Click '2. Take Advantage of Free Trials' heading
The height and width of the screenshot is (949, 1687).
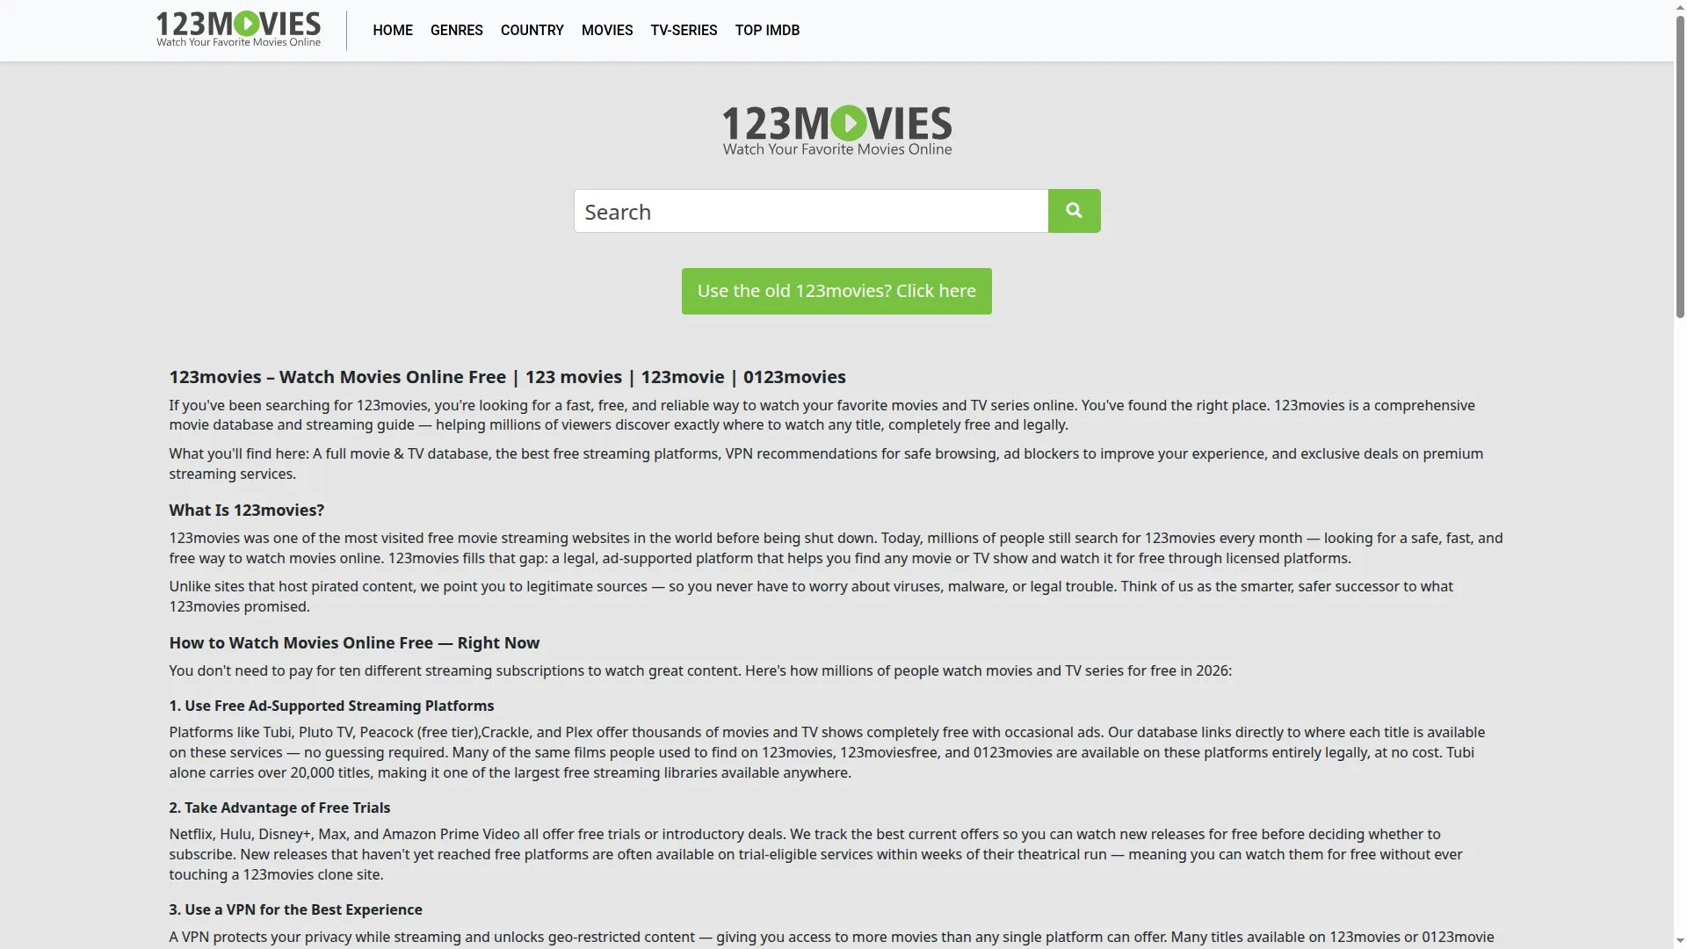(279, 808)
